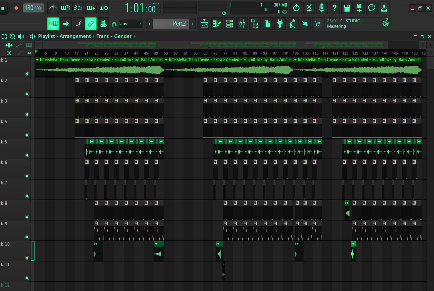Click bar 65 on the timeline ruler
434x291 pixels.
coord(195,53)
